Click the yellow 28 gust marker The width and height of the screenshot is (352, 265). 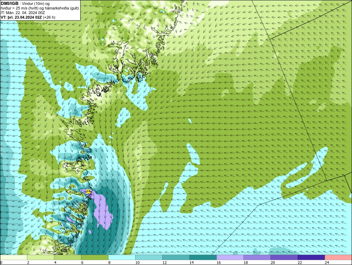88,191
